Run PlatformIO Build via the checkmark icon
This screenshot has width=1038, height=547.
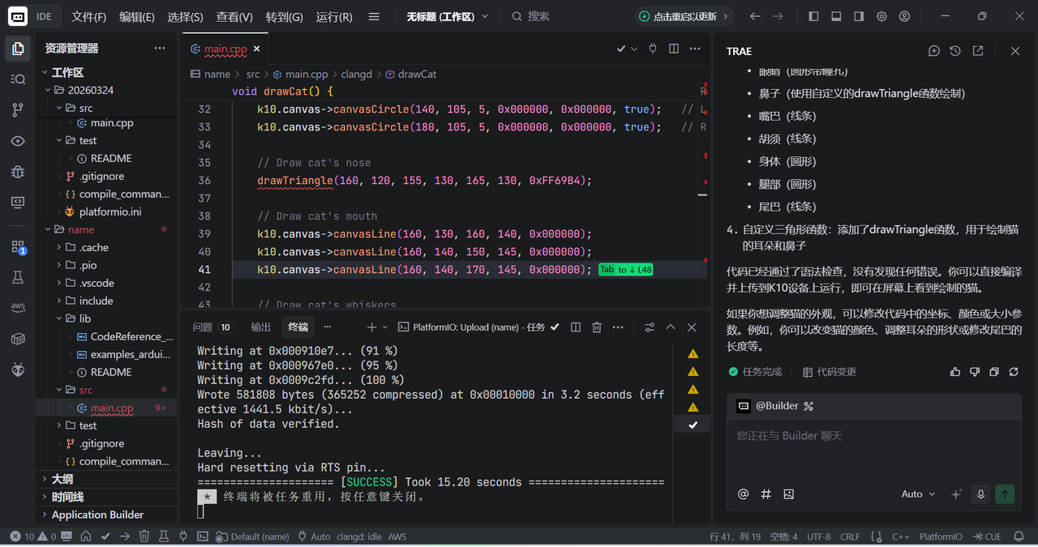tap(105, 536)
